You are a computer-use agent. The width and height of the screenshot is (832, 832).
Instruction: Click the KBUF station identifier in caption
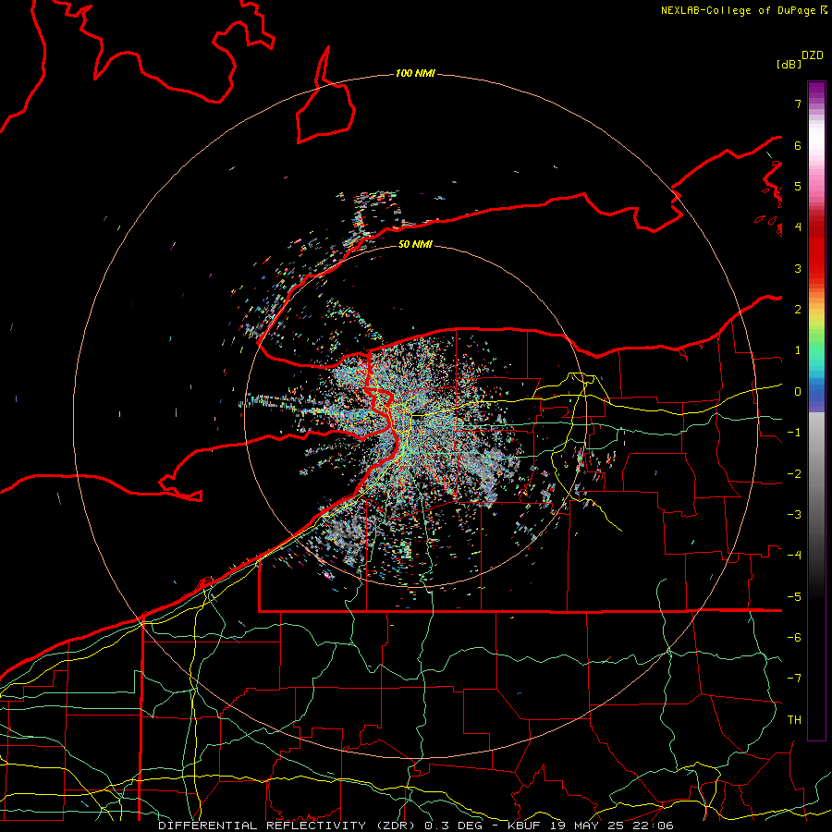coord(524,826)
